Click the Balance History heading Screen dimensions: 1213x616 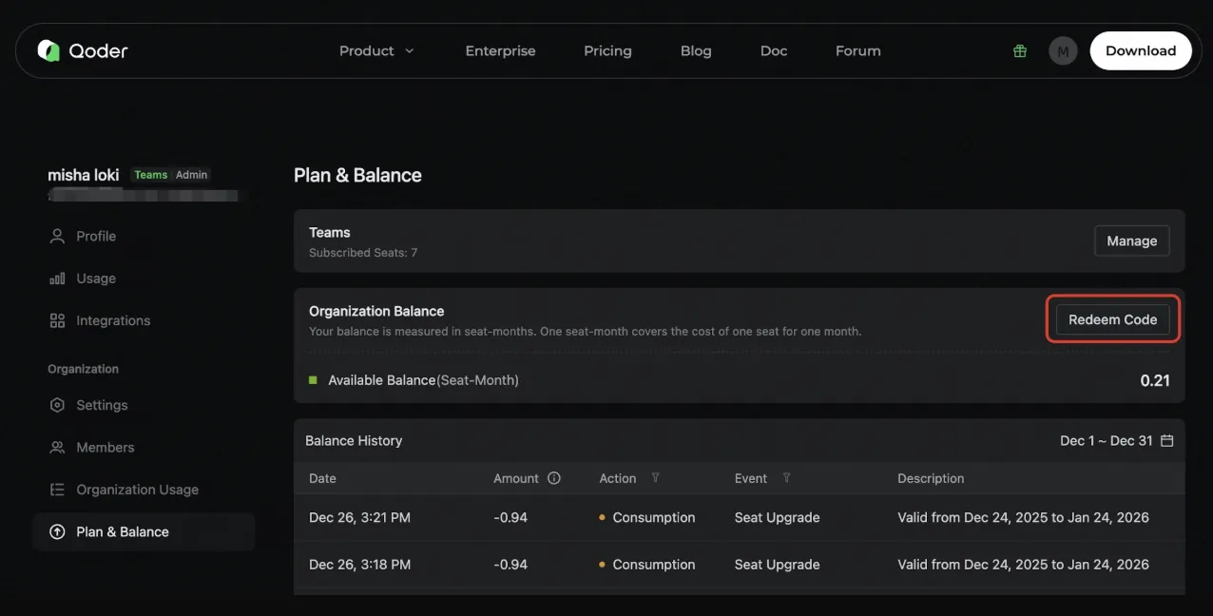[354, 440]
